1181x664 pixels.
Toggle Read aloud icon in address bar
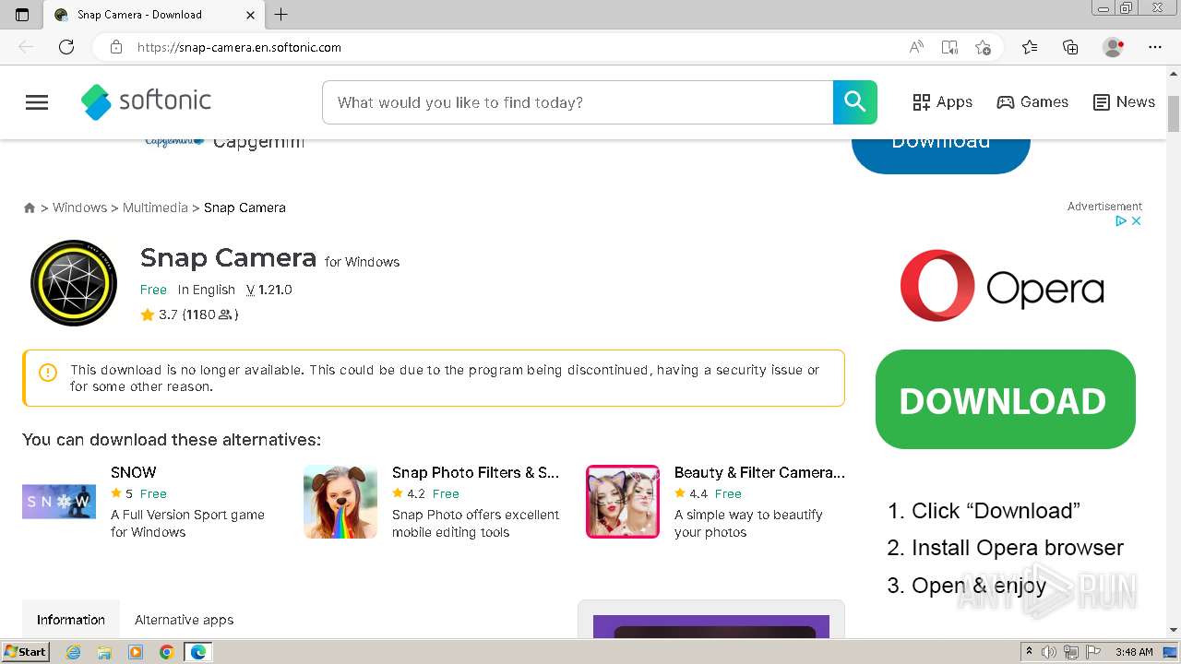pos(916,47)
